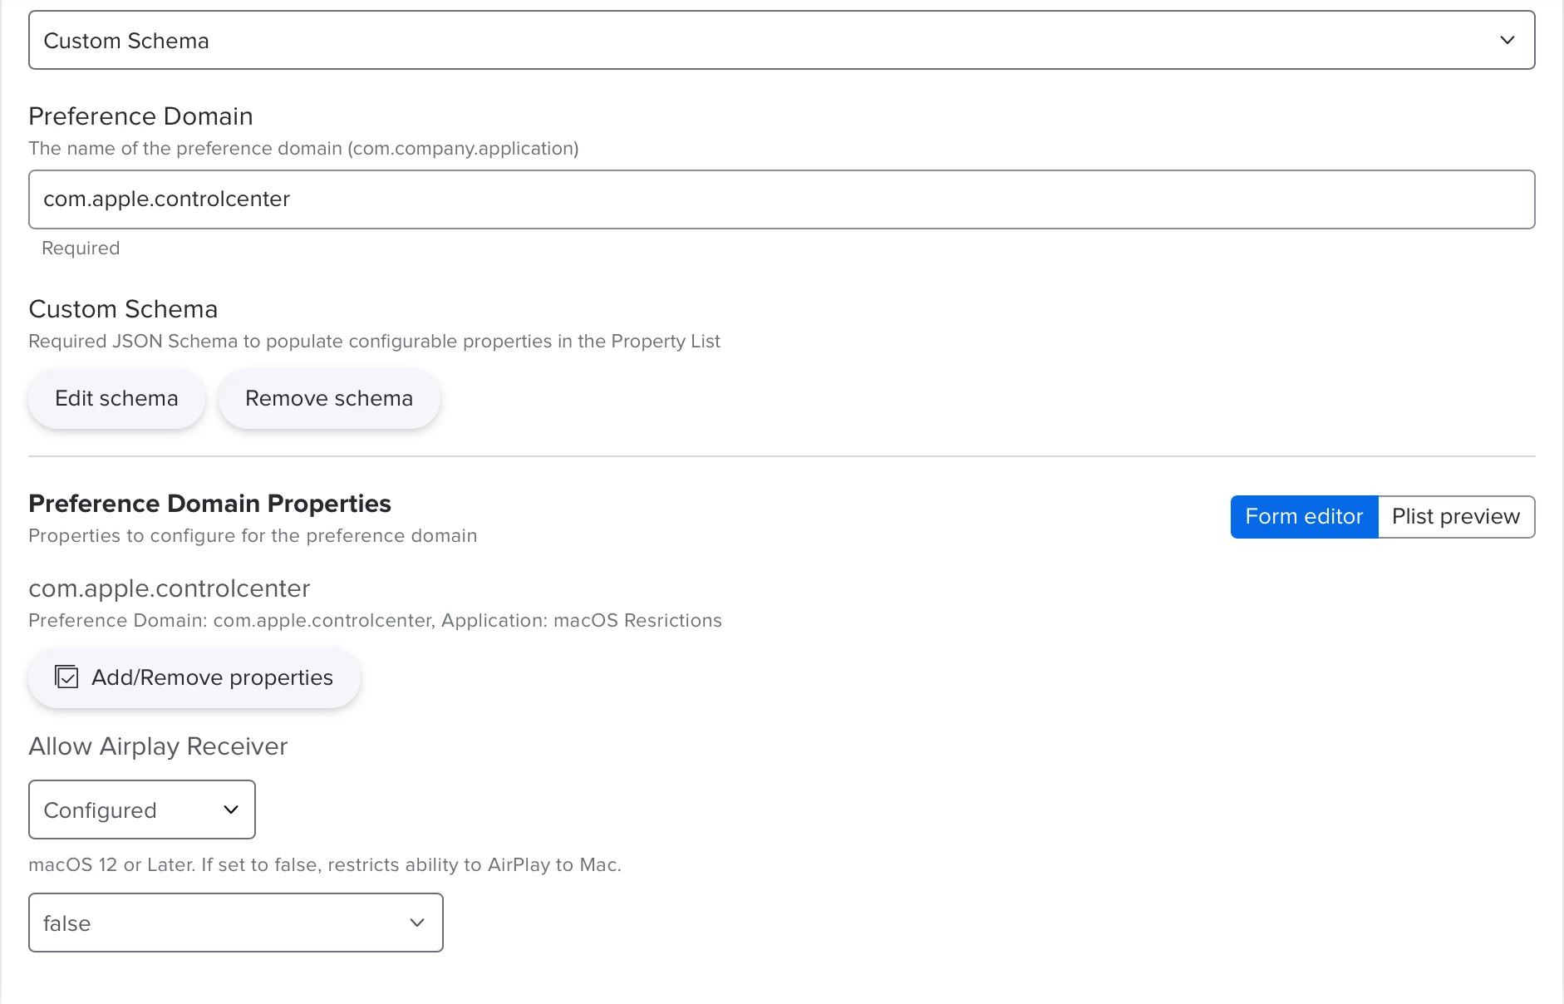Open Add/Remove properties
The image size is (1564, 1004).
point(194,678)
